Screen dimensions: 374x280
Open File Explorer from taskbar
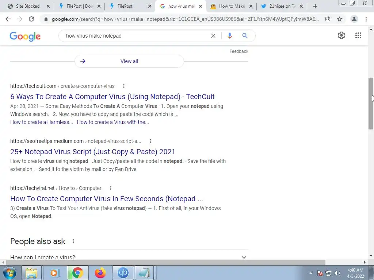pos(31,273)
